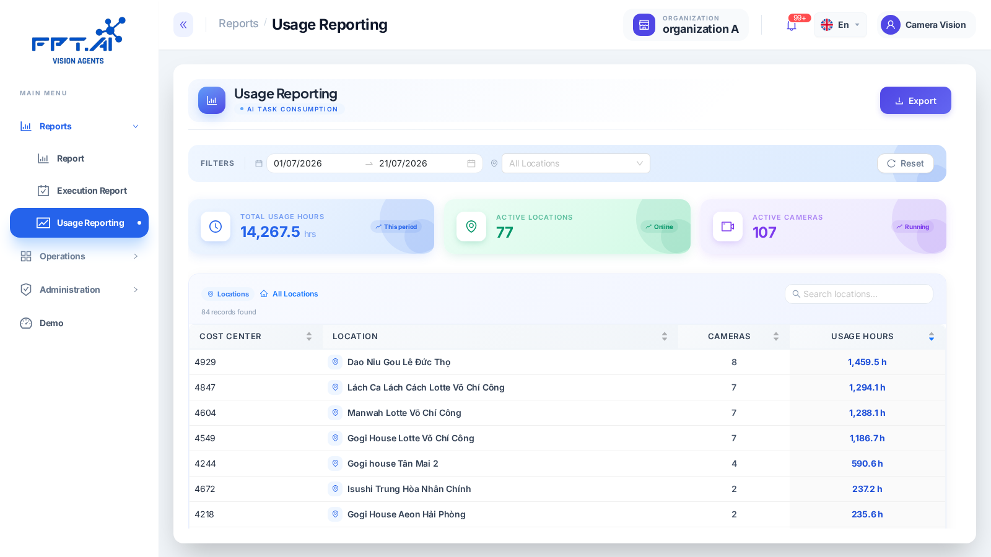Click the location pin icon beside Manwah Lotte Võ Chí Công
Screen dimensions: 991x557
point(335,413)
